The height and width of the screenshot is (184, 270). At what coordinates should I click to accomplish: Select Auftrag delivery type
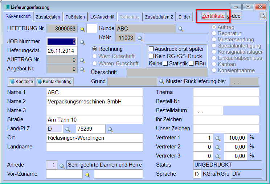click(x=214, y=27)
